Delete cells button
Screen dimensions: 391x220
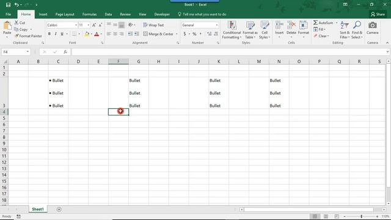click(291, 29)
